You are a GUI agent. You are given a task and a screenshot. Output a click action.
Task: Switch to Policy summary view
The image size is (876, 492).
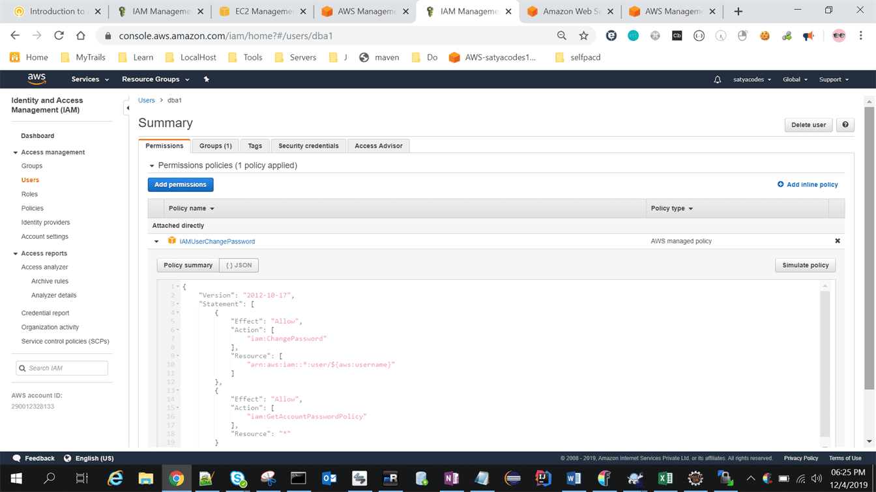(x=188, y=266)
